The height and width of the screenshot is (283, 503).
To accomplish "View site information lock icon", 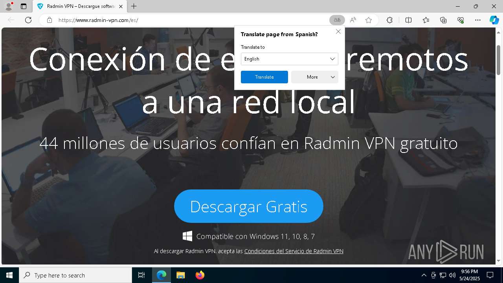I will pyautogui.click(x=50, y=20).
